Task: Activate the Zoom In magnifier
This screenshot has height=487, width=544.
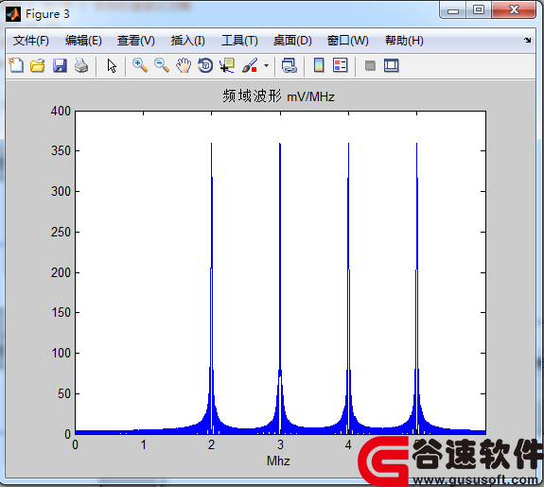Action: click(x=140, y=65)
